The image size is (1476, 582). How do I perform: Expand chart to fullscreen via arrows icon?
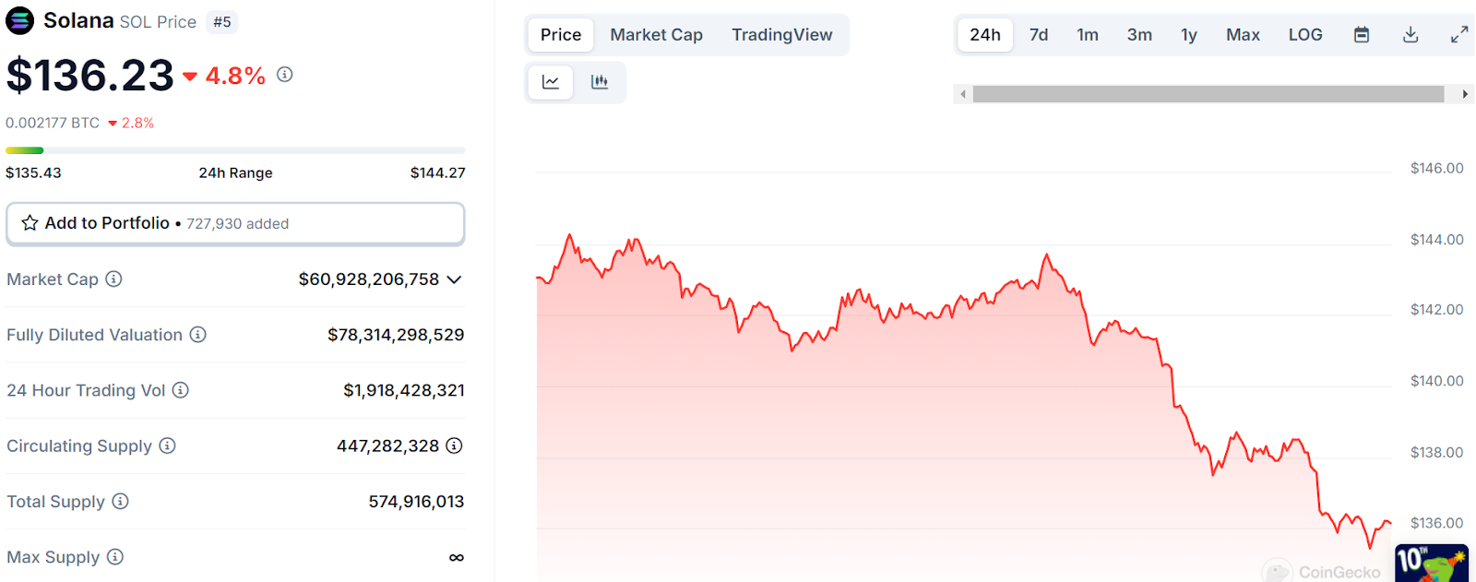[1459, 34]
